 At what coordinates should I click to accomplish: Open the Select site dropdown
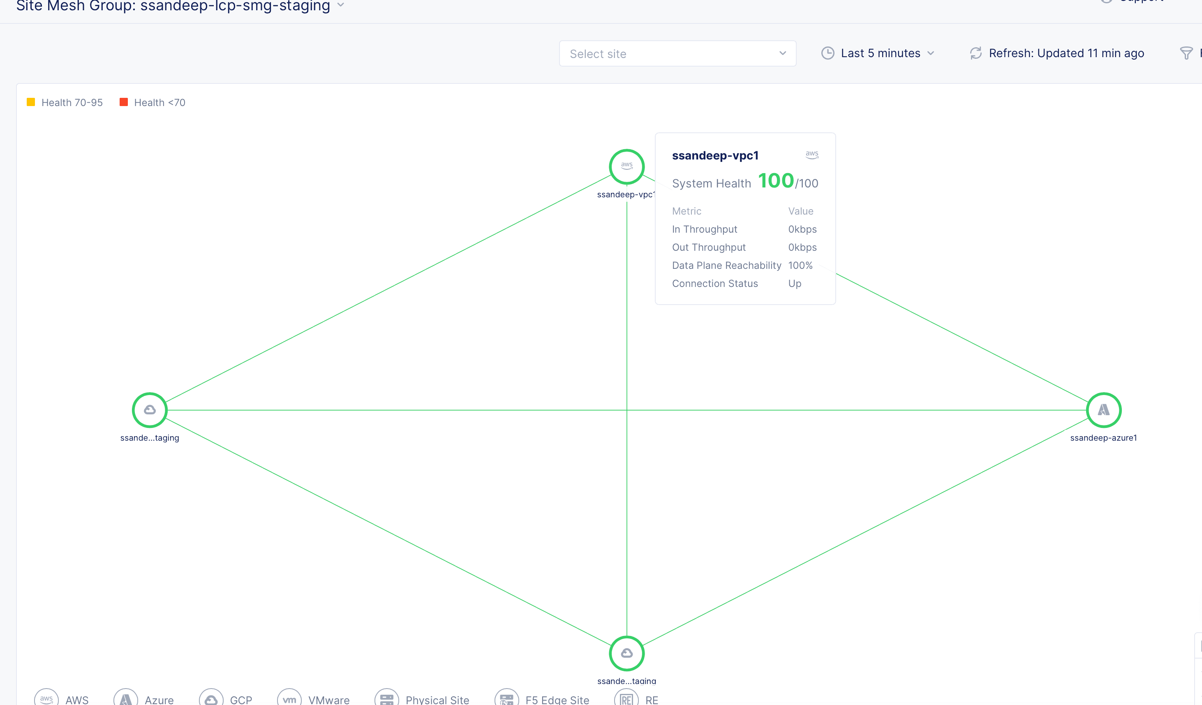pyautogui.click(x=677, y=53)
